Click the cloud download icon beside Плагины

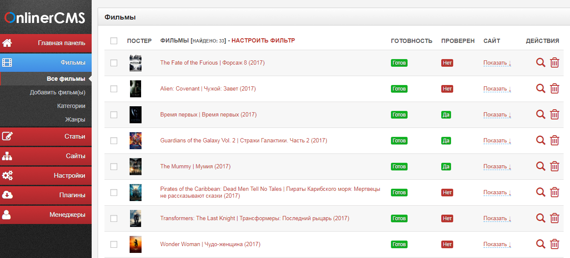tap(7, 195)
